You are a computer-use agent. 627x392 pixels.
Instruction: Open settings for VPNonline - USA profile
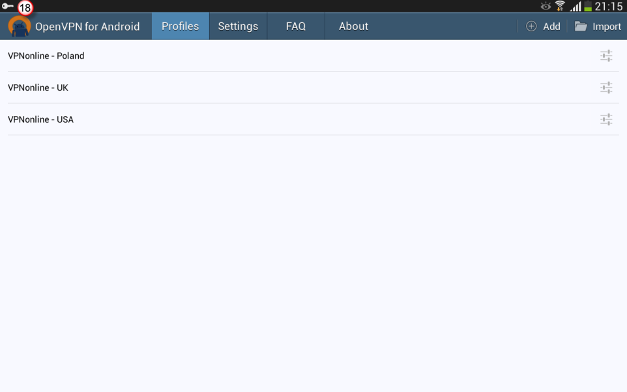606,119
